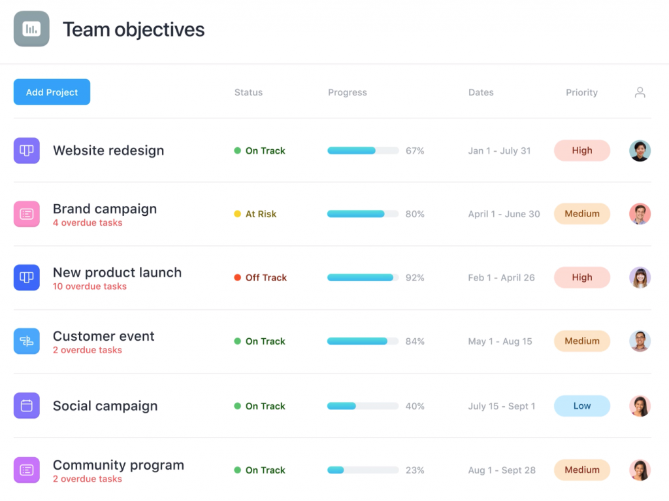Click the Brand campaign owner's avatar
669x501 pixels.
tap(640, 214)
